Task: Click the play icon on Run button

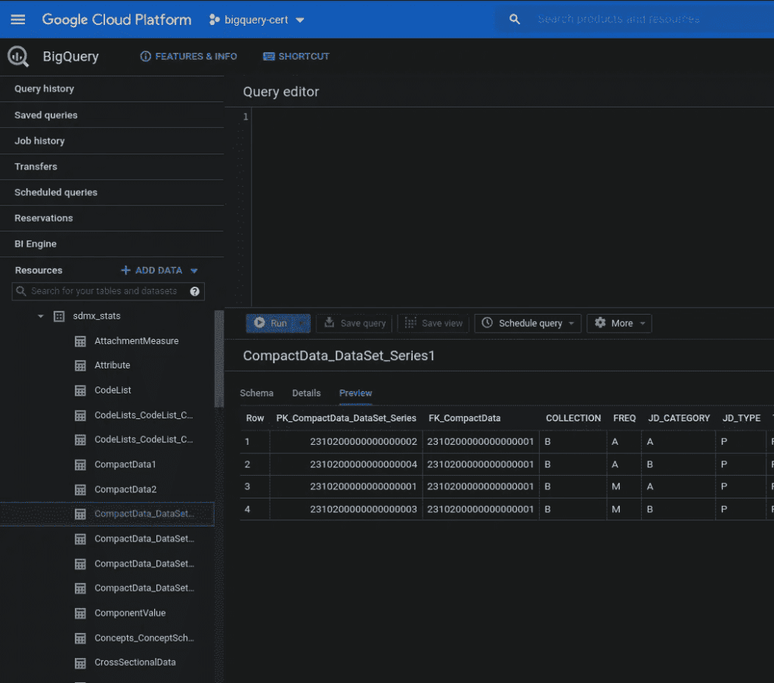Action: (260, 323)
